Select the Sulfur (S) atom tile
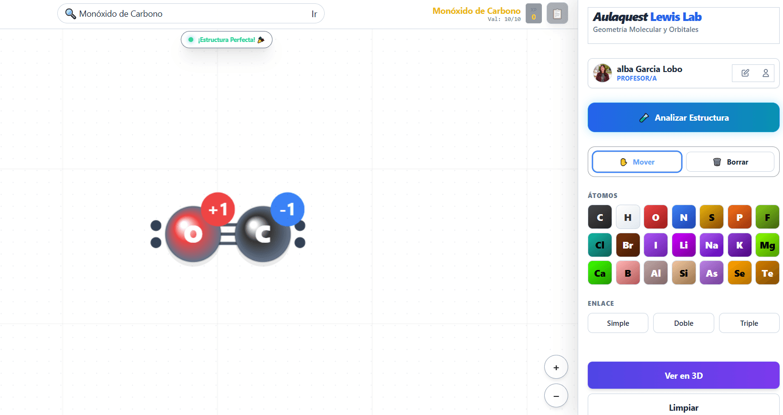The width and height of the screenshot is (783, 415). [712, 217]
